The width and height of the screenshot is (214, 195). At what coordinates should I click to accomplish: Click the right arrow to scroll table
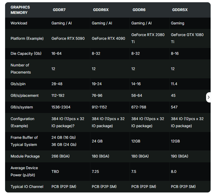pos(209,97)
